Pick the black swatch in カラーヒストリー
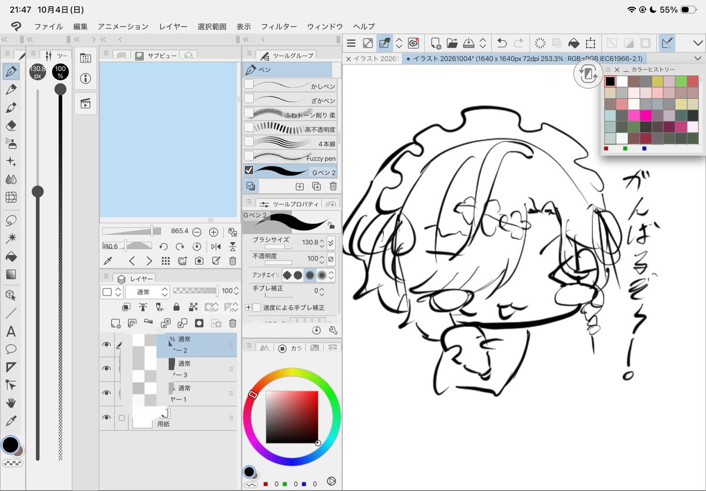This screenshot has width=706, height=491. point(610,81)
